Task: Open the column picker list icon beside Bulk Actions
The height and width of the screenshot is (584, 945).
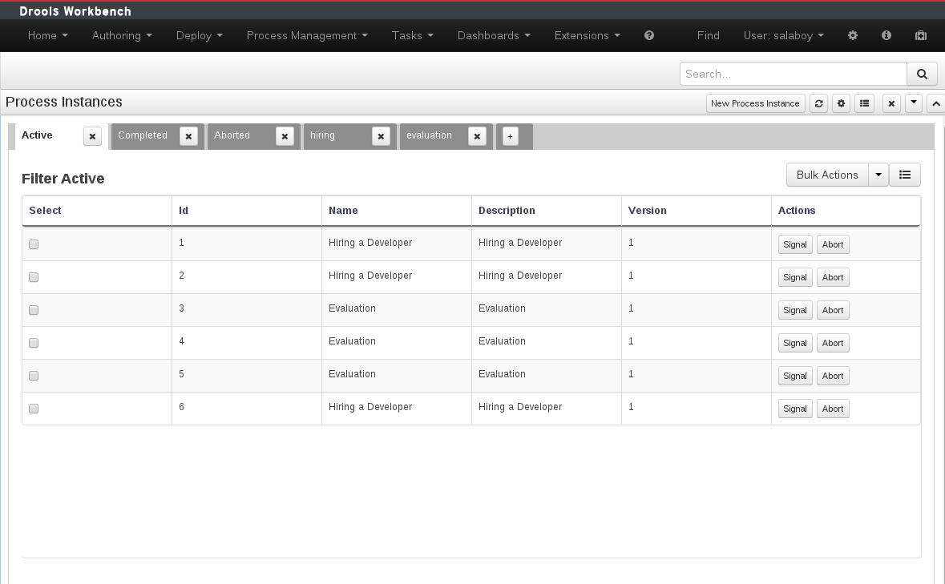Action: [x=905, y=175]
